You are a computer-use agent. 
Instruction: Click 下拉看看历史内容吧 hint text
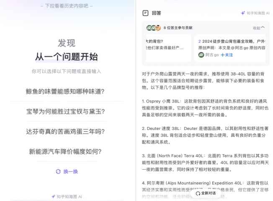(67, 6)
